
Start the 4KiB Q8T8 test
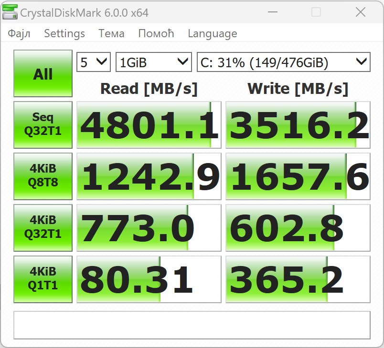tap(43, 176)
